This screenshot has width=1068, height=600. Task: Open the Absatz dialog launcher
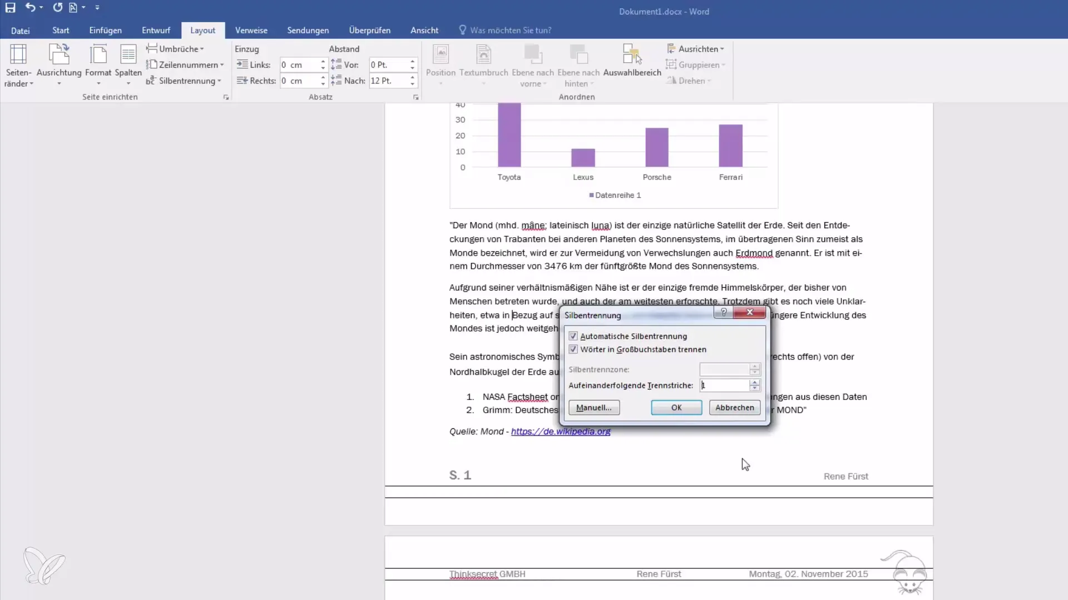pos(416,97)
